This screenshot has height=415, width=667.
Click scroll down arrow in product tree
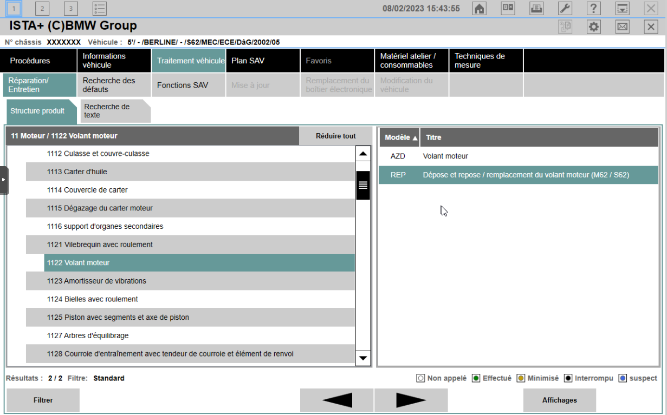pos(363,358)
